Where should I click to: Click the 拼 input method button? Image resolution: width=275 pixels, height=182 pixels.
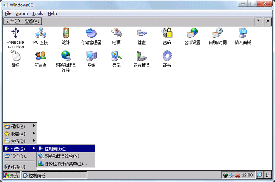click(x=268, y=175)
